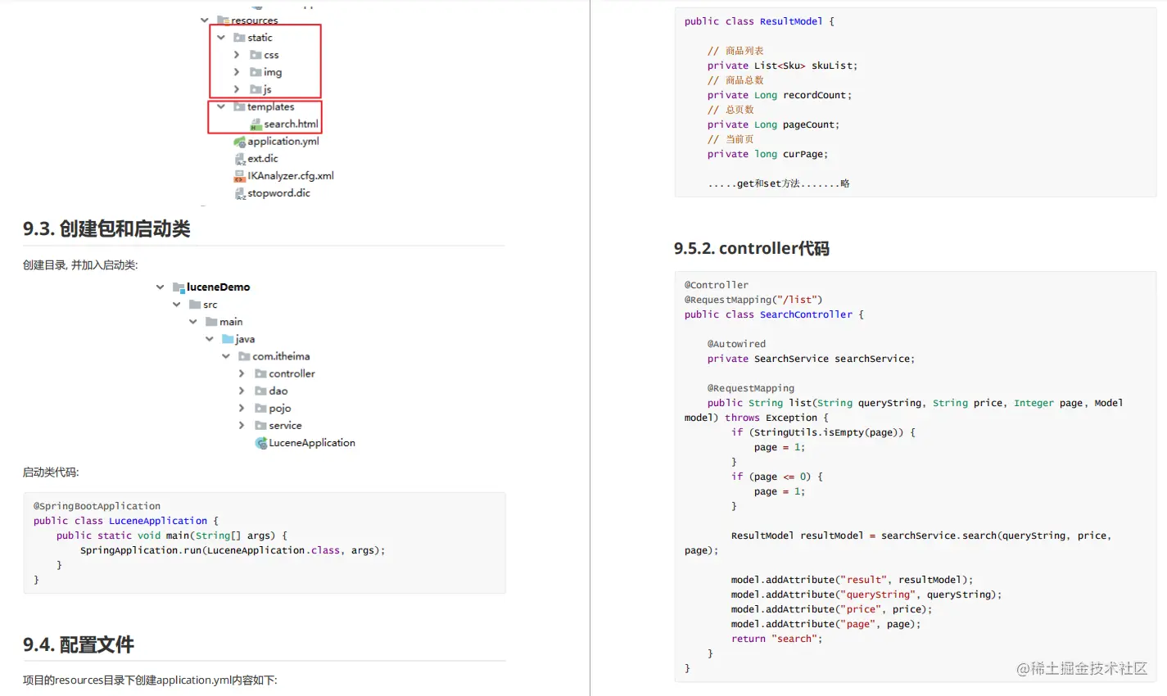Click code line private List<Sku> skuList;
The image size is (1167, 696).
[x=783, y=66]
